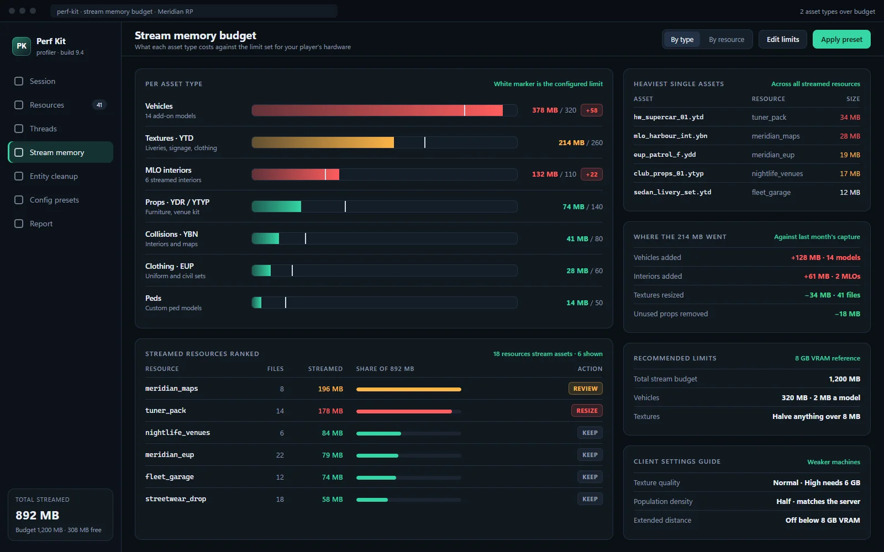Screen dimensions: 884x552
Task: Click fleet_garage name in ranked table
Action: click(170, 477)
